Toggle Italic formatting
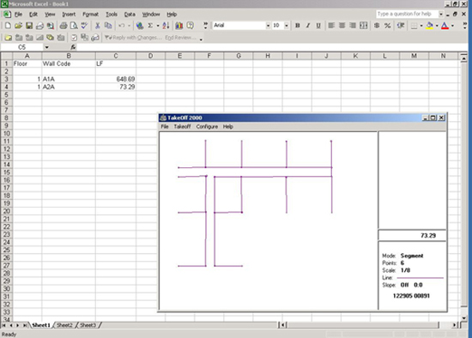This screenshot has width=472, height=338. pyautogui.click(x=307, y=26)
